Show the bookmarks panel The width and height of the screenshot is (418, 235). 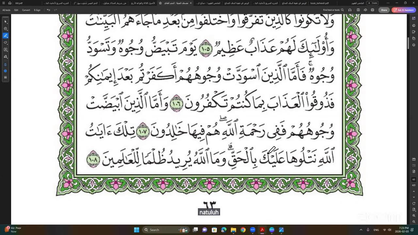[x=414, y=32]
